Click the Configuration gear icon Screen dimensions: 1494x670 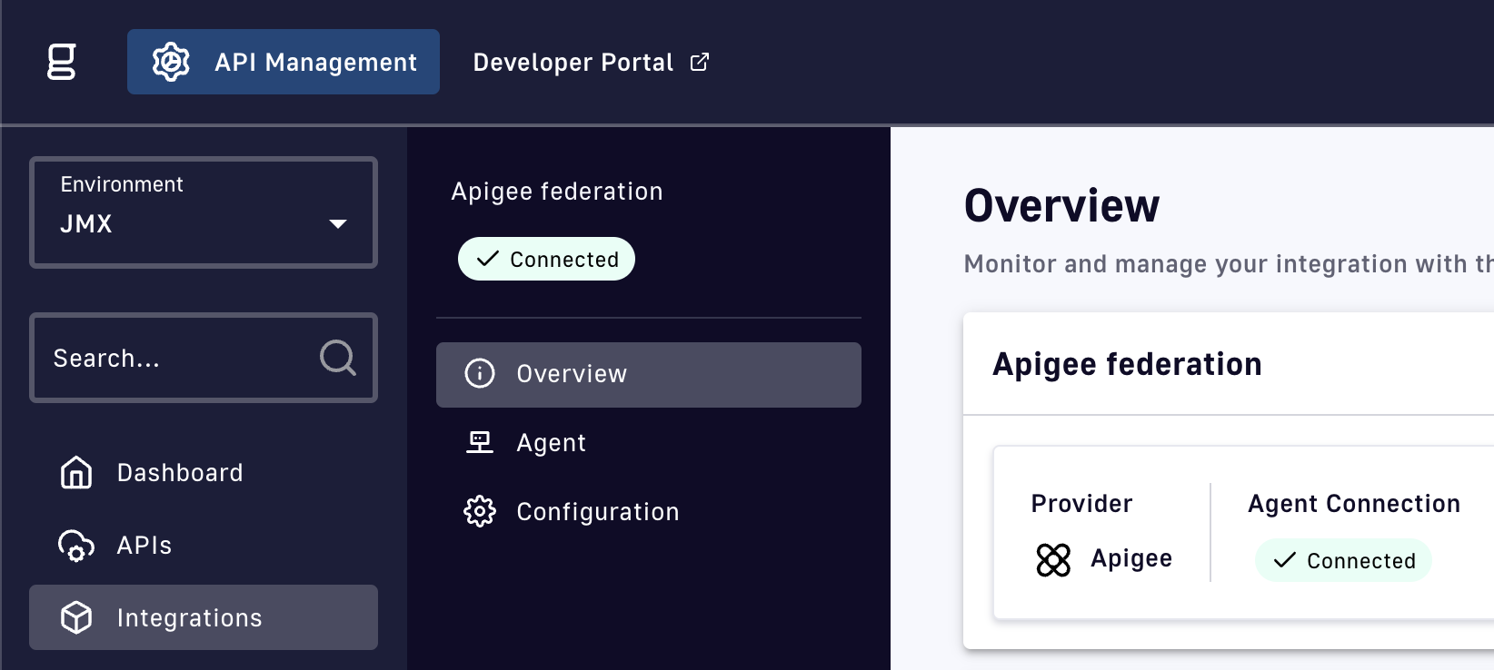pyautogui.click(x=480, y=511)
